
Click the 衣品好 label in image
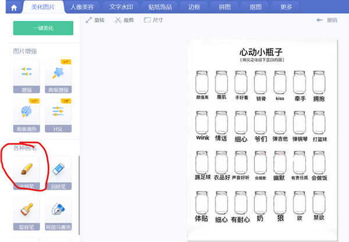(x=222, y=177)
